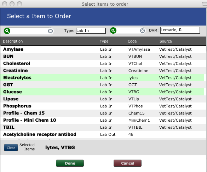Clear the second search field with its X icon
The width and height of the screenshot is (207, 172).
click(x=142, y=31)
